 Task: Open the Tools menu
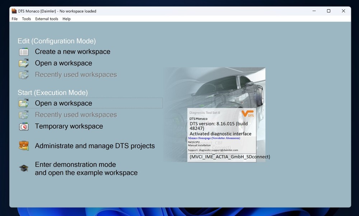(27, 19)
